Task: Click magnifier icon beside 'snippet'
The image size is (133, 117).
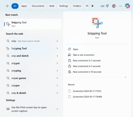Action: point(8,63)
